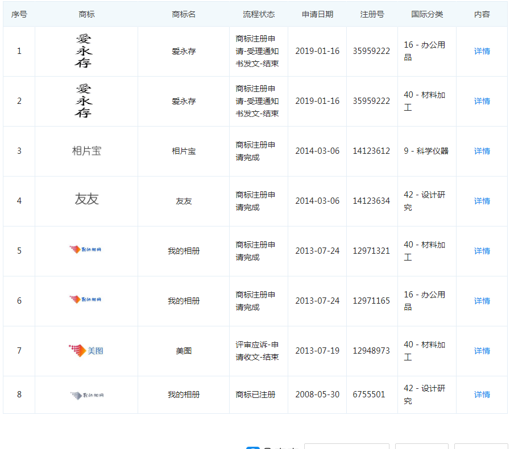Viewport: 510px width, 449px height.
Task: Click the 我的相册 logo thumbnail in row 5
Action: pyautogui.click(x=86, y=250)
